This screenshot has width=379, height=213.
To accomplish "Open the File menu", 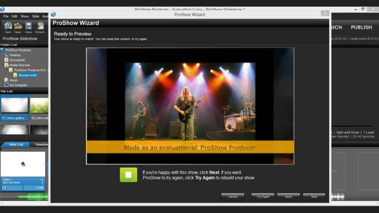I will [6, 16].
